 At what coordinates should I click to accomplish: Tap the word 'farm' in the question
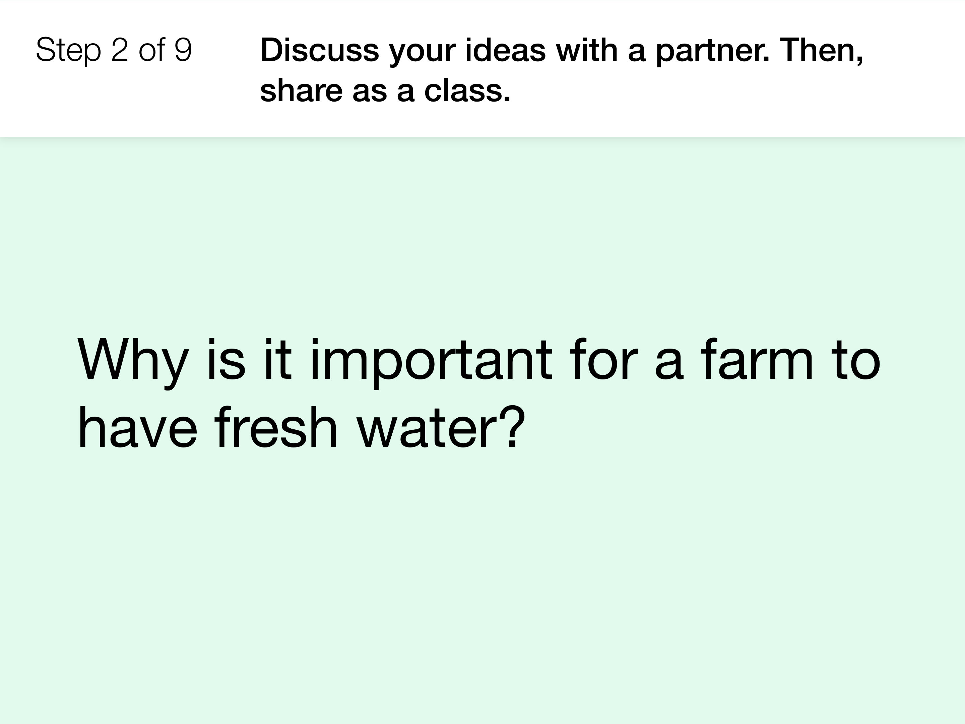pos(757,360)
